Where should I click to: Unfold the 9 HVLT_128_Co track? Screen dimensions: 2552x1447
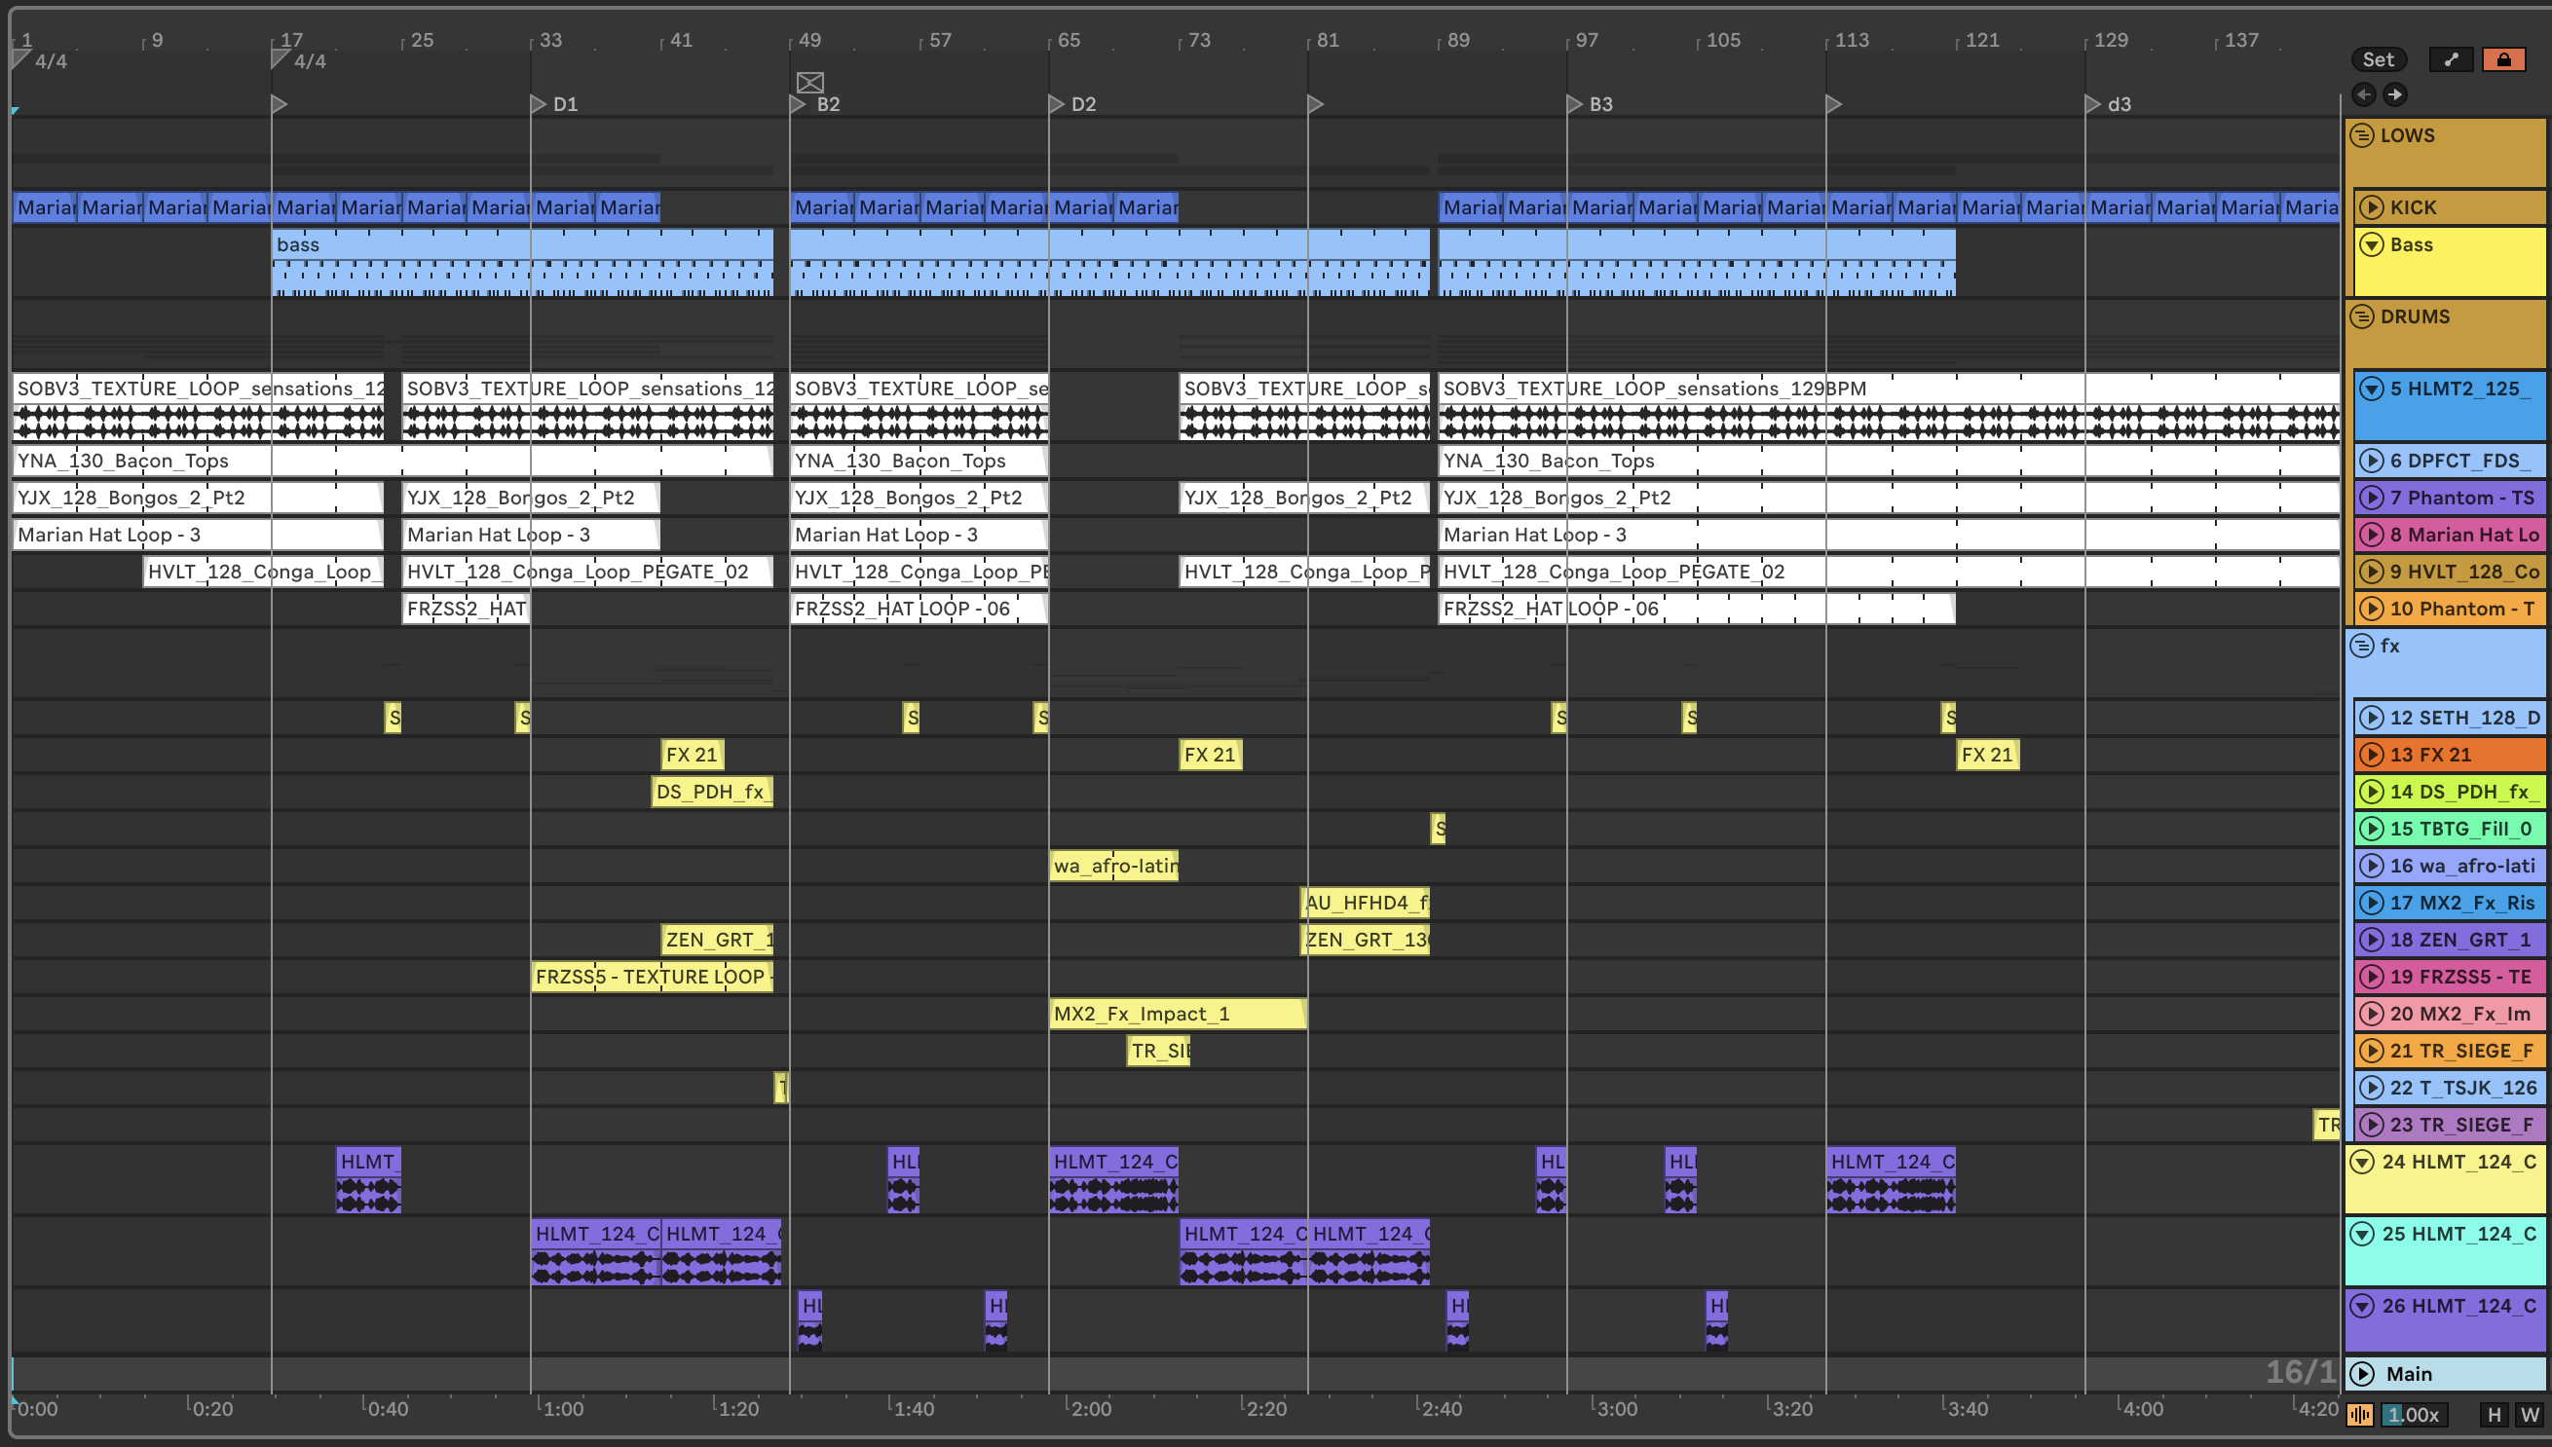point(2372,572)
